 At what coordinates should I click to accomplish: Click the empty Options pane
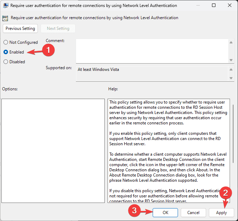pos(53,150)
